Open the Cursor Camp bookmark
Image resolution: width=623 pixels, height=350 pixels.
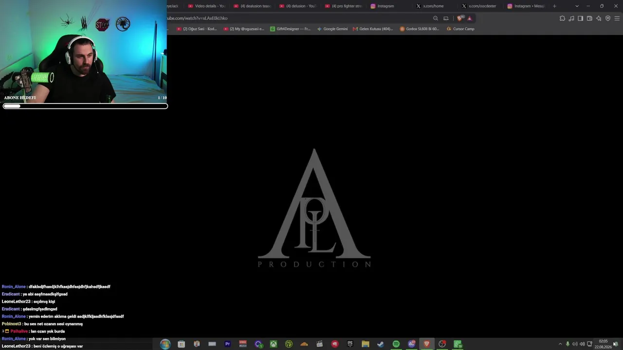tap(460, 29)
